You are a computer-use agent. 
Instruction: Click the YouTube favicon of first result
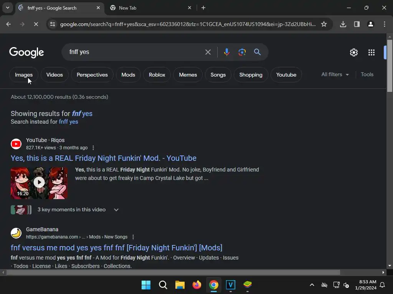(16, 144)
